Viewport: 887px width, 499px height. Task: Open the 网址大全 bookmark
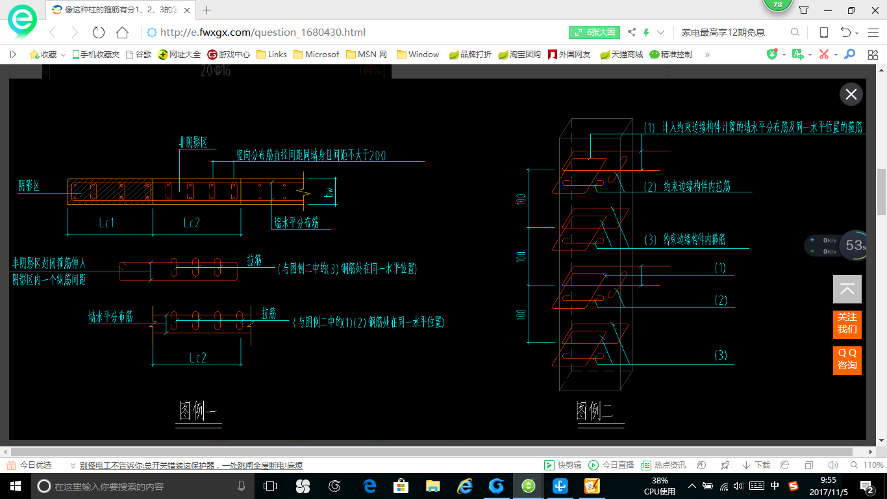tap(180, 55)
